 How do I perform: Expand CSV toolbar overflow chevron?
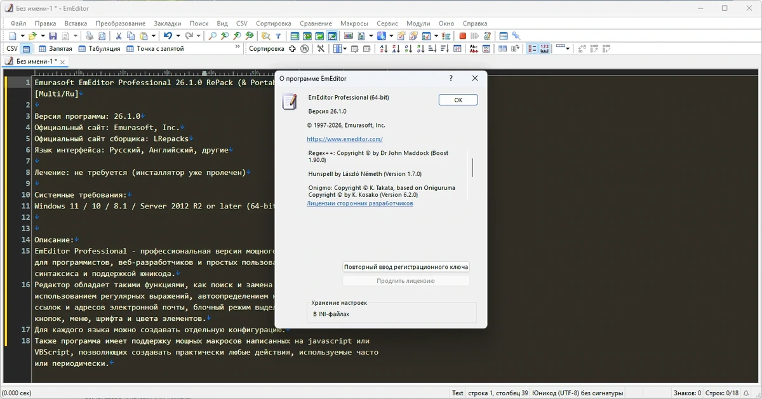[237, 47]
